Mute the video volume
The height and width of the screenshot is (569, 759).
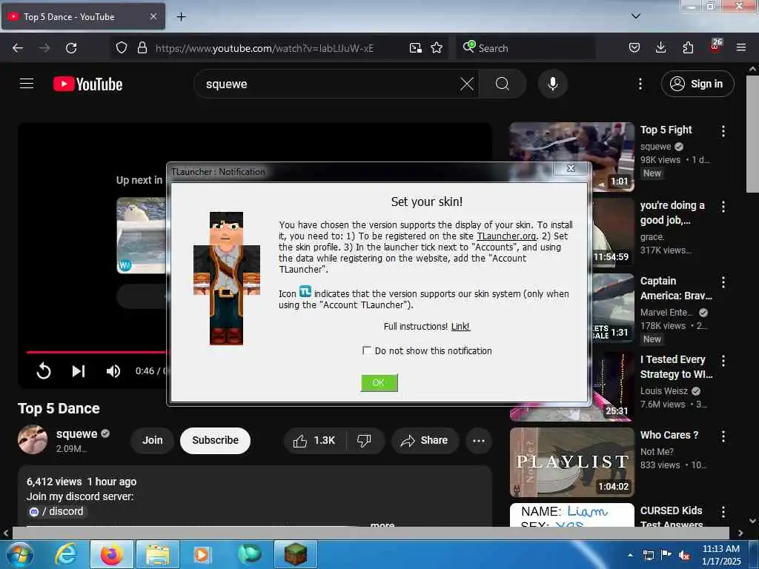(113, 371)
